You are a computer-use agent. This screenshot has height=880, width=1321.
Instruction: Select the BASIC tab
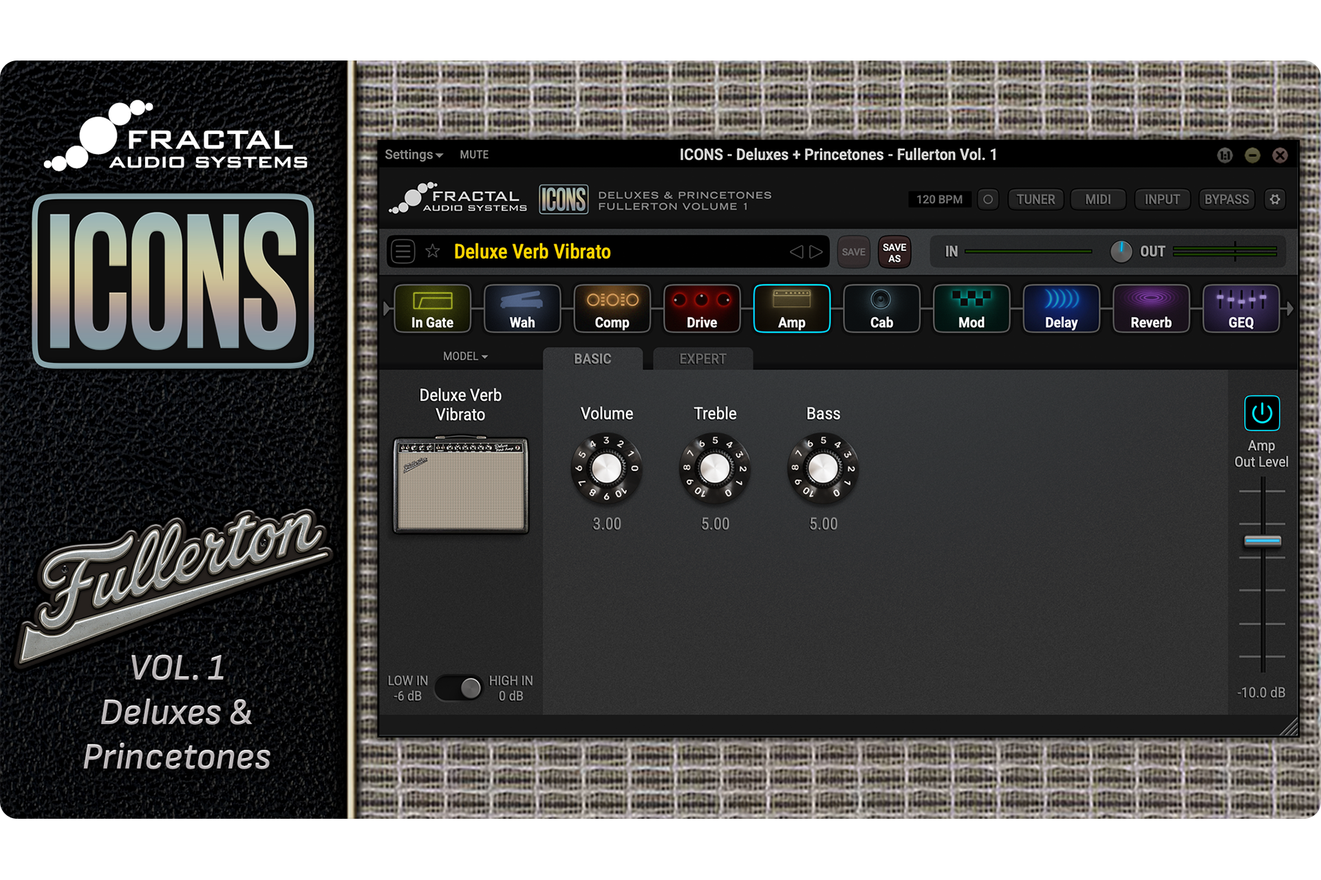click(592, 358)
